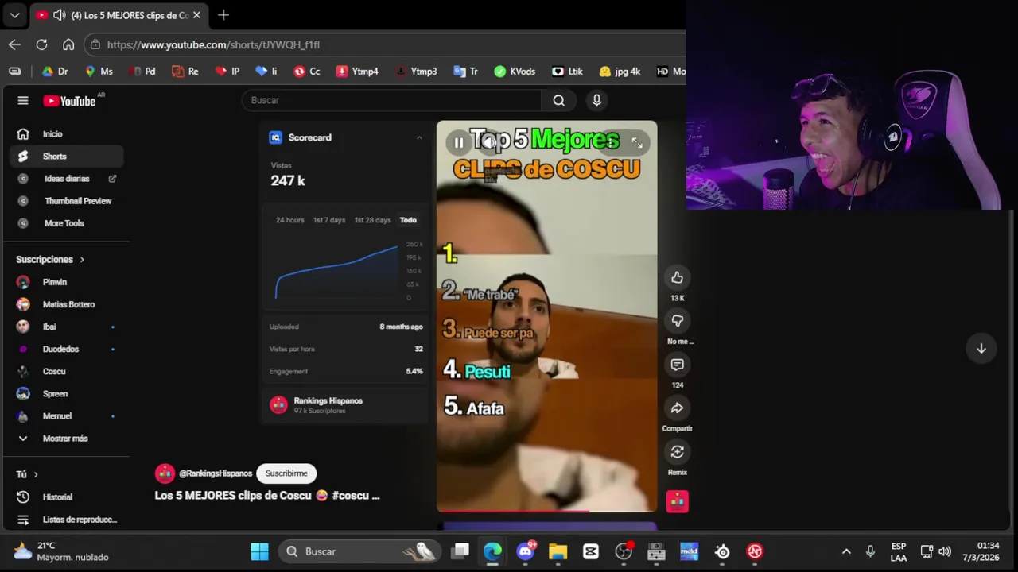Open the Ibai channel

click(67, 327)
